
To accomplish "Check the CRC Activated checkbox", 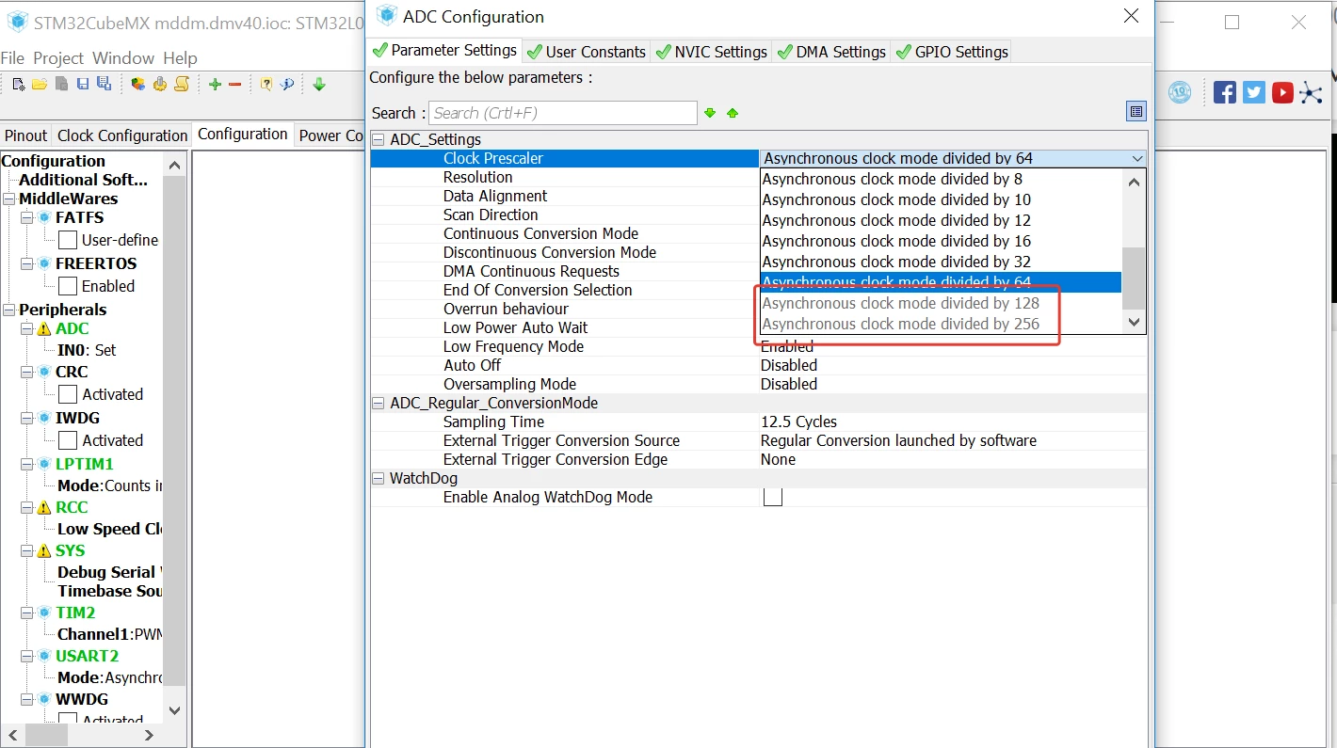I will [68, 394].
